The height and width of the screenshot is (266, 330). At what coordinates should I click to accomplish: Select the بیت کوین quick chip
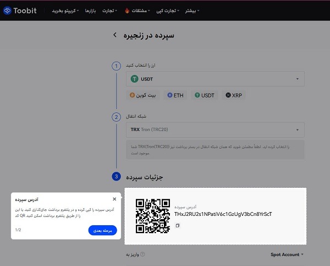pyautogui.click(x=142, y=95)
